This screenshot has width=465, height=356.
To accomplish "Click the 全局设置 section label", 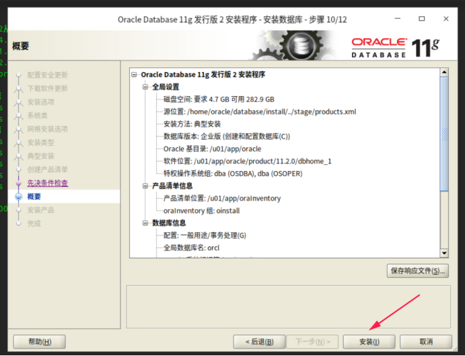I will coord(166,87).
